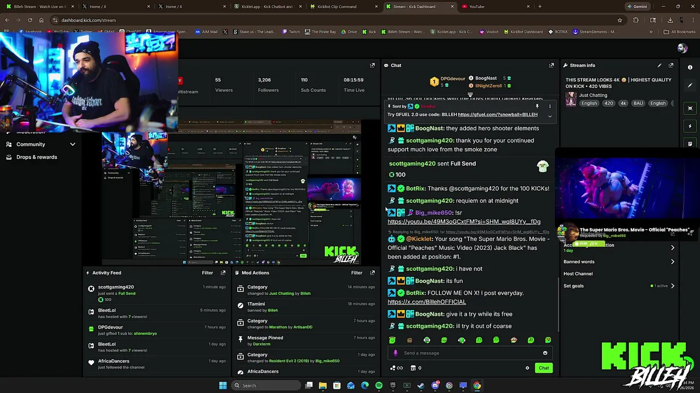Screen dimensions: 700x393
Task: Open new browser tab
Action: 540,7
